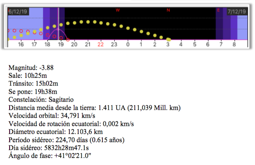255x165 pixels.
Task: Click the Día sidéreo: 5832h28m47.1s line
Action: (x=49, y=148)
